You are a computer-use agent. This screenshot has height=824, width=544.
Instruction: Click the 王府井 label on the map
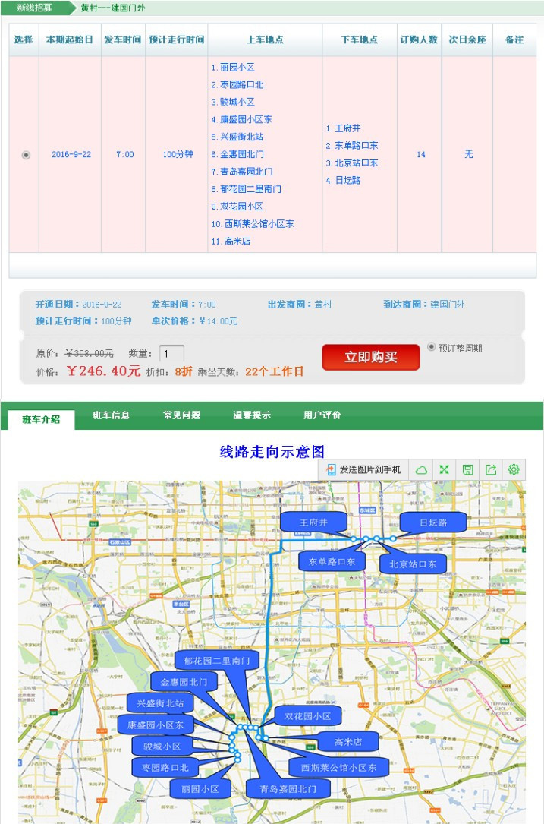pyautogui.click(x=313, y=522)
